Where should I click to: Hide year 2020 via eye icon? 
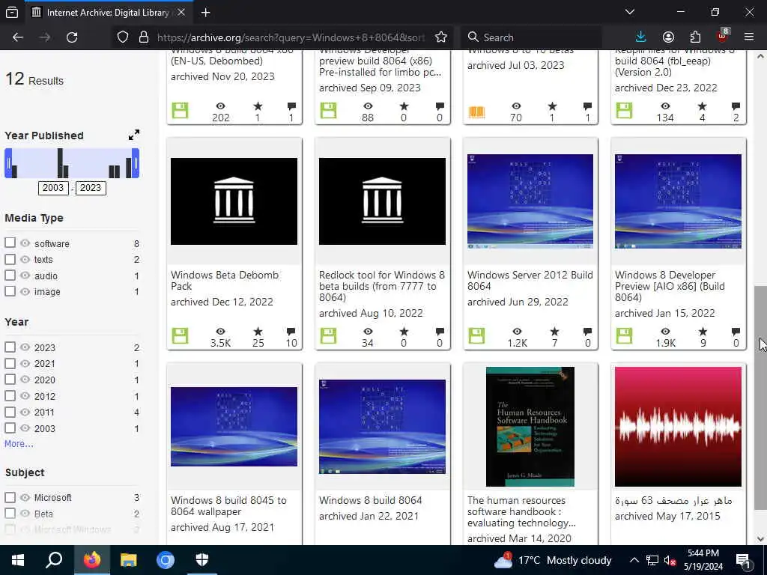[25, 380]
